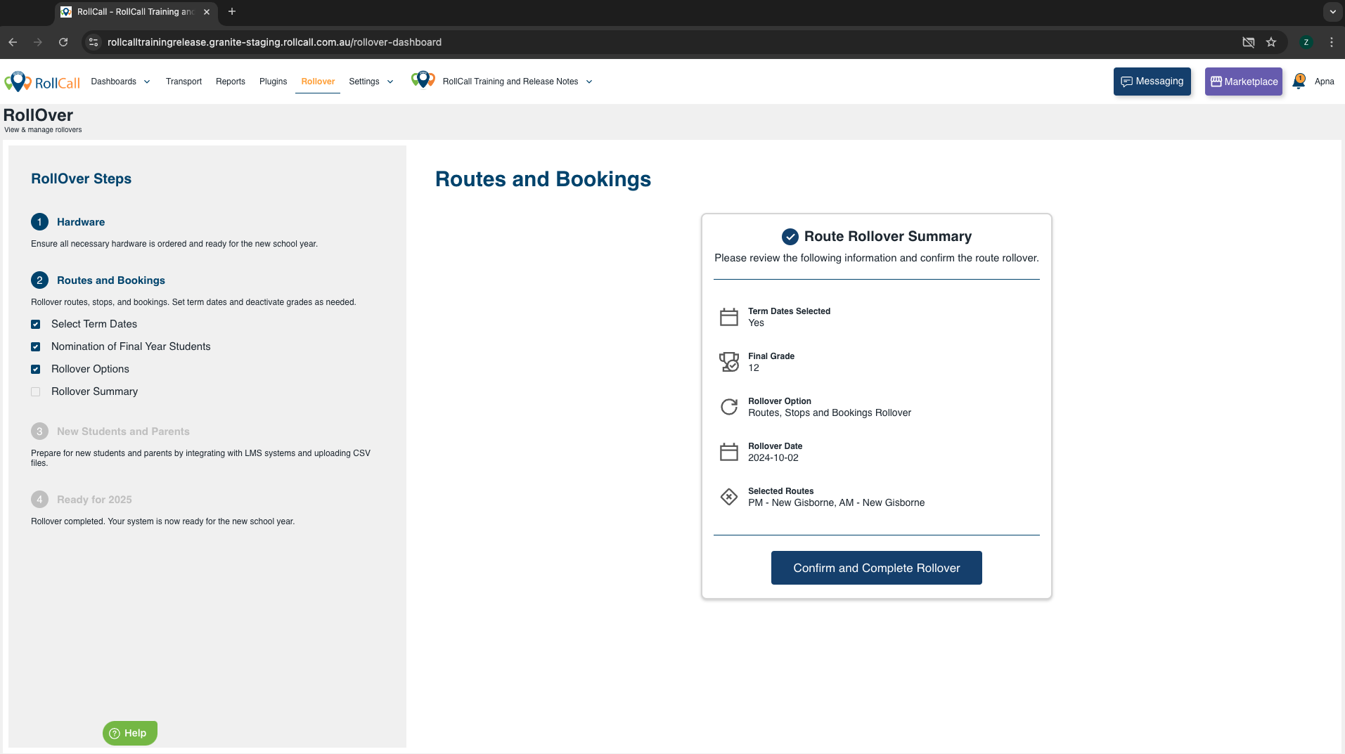Open the notifications bell icon
Viewport: 1345px width, 754px height.
pos(1299,82)
